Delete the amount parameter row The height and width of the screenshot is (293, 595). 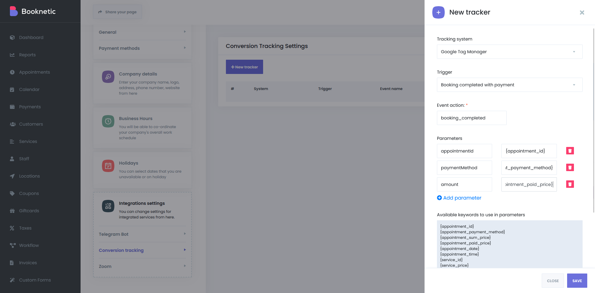click(570, 184)
